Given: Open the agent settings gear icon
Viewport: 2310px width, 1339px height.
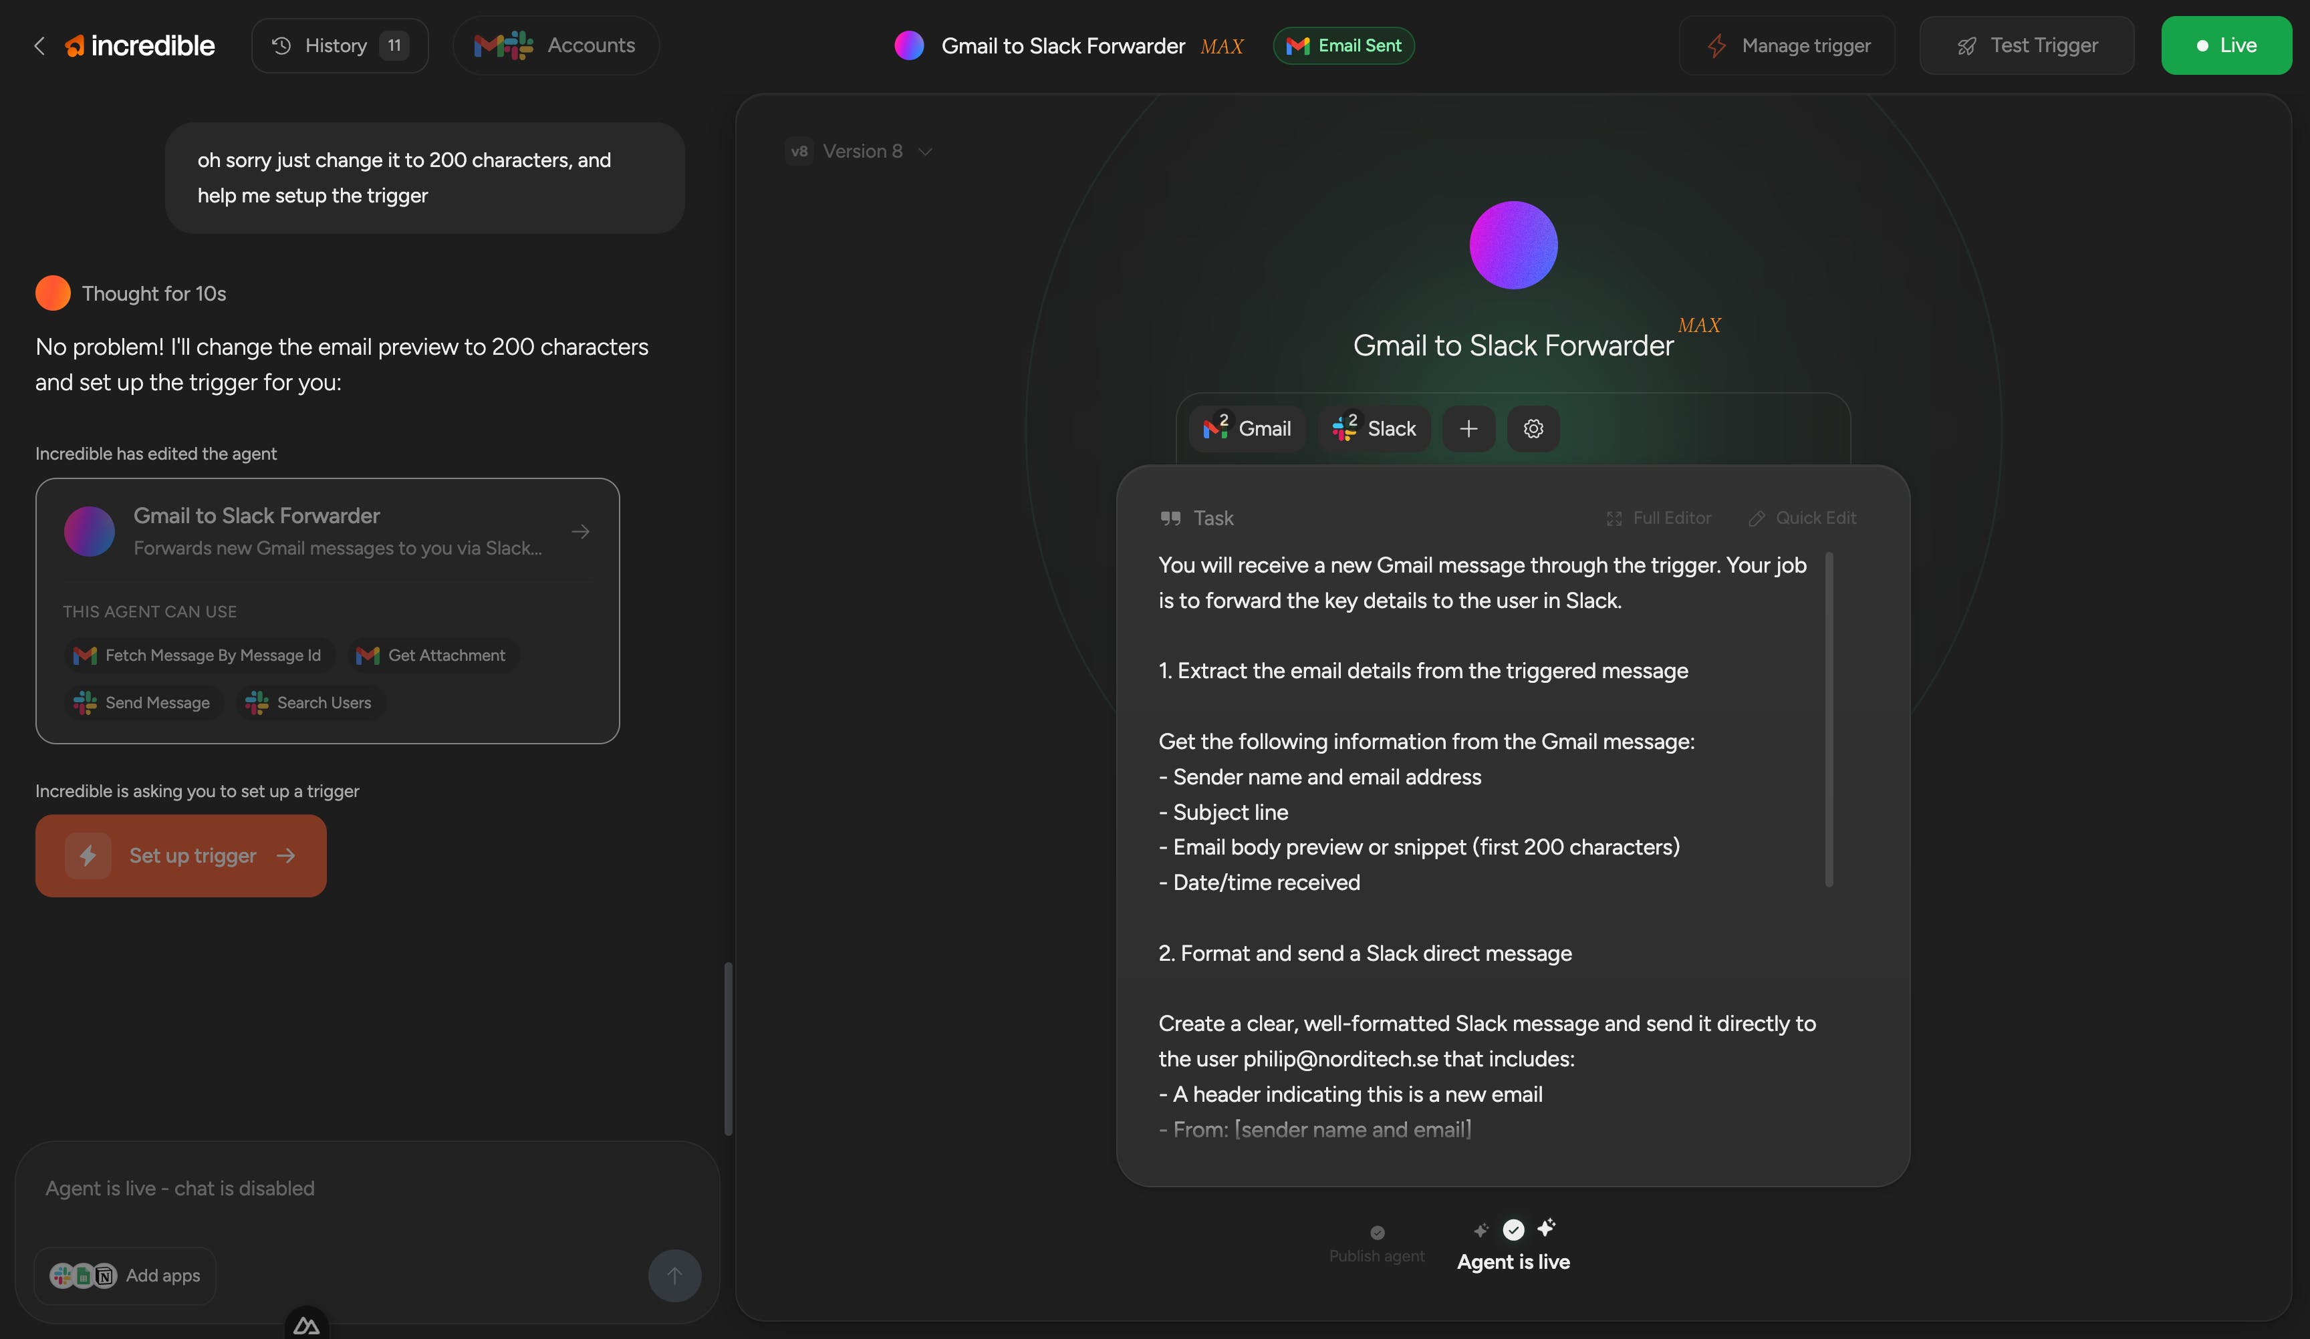Looking at the screenshot, I should point(1533,429).
